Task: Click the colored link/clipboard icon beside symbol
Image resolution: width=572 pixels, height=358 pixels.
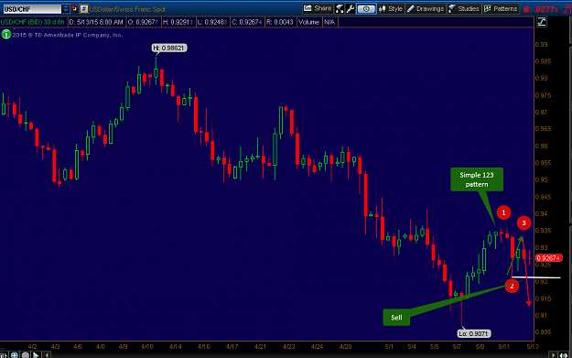Action: tap(74, 9)
